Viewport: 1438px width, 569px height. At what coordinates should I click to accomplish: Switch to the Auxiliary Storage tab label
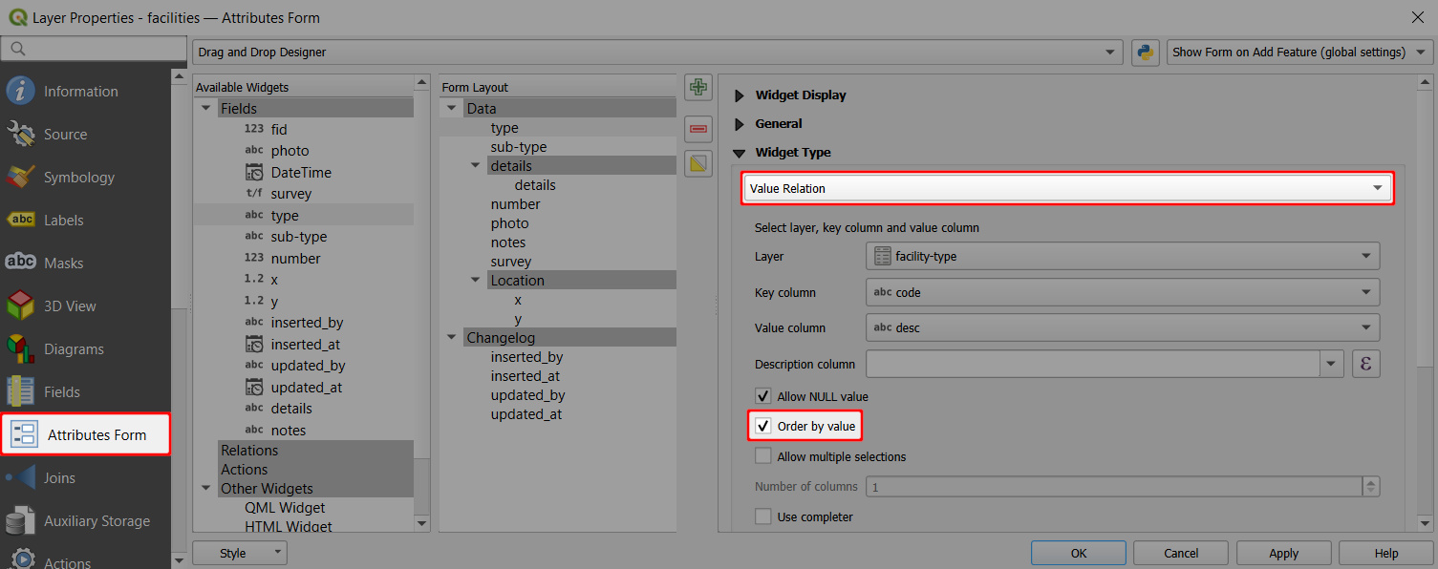[x=97, y=520]
